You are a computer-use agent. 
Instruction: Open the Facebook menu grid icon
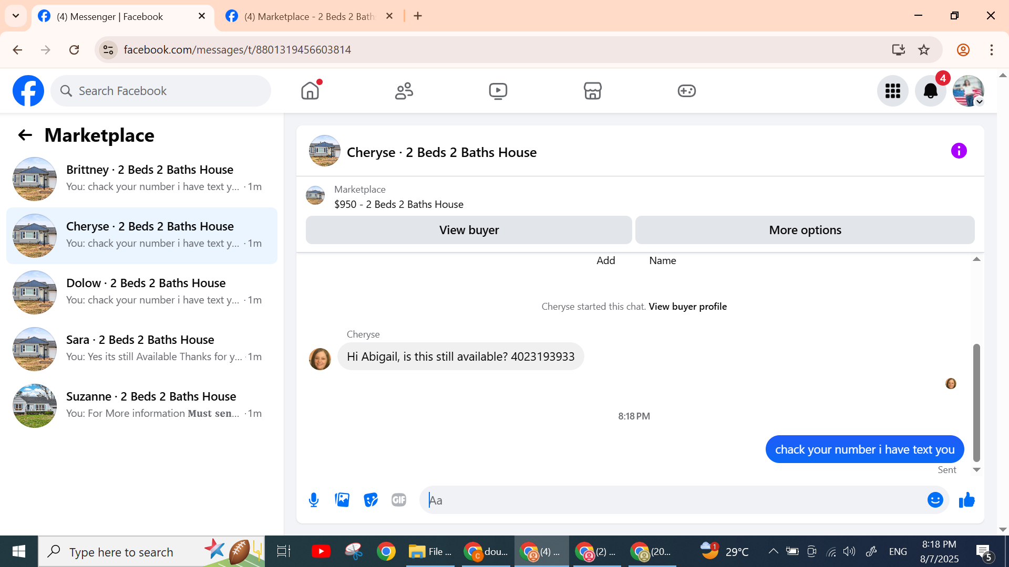[893, 91]
